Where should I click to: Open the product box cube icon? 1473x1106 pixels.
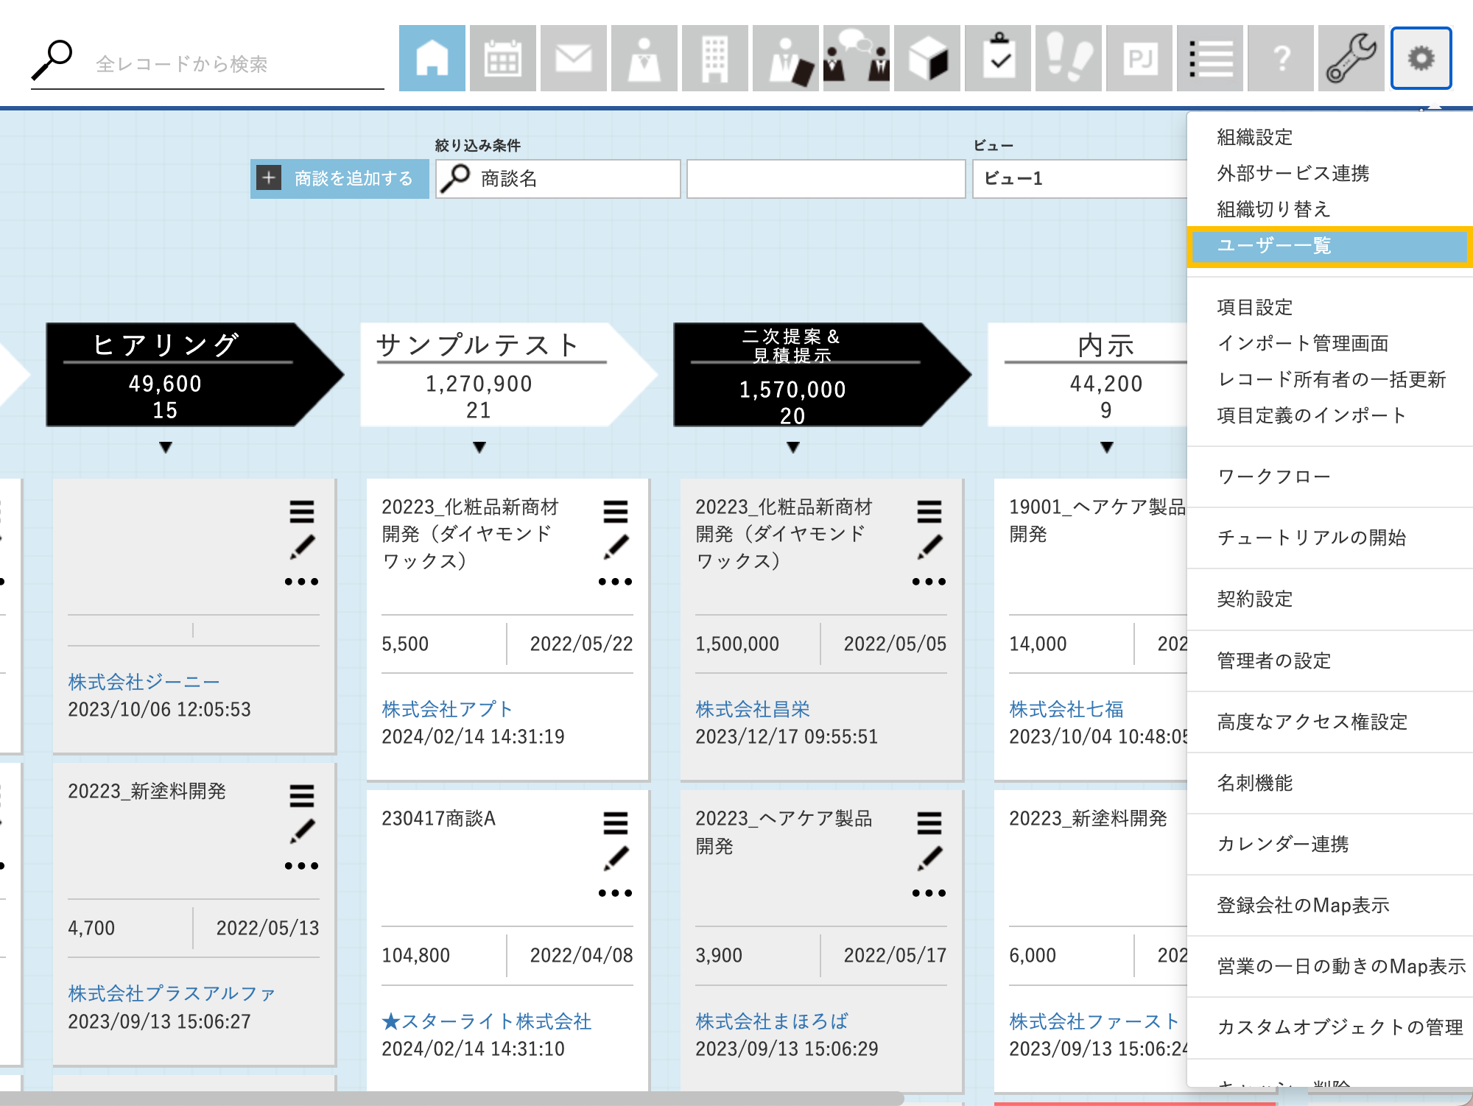point(927,58)
